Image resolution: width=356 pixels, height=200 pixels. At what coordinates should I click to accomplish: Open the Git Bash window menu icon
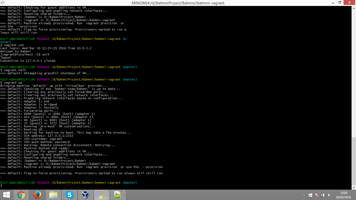2,3
